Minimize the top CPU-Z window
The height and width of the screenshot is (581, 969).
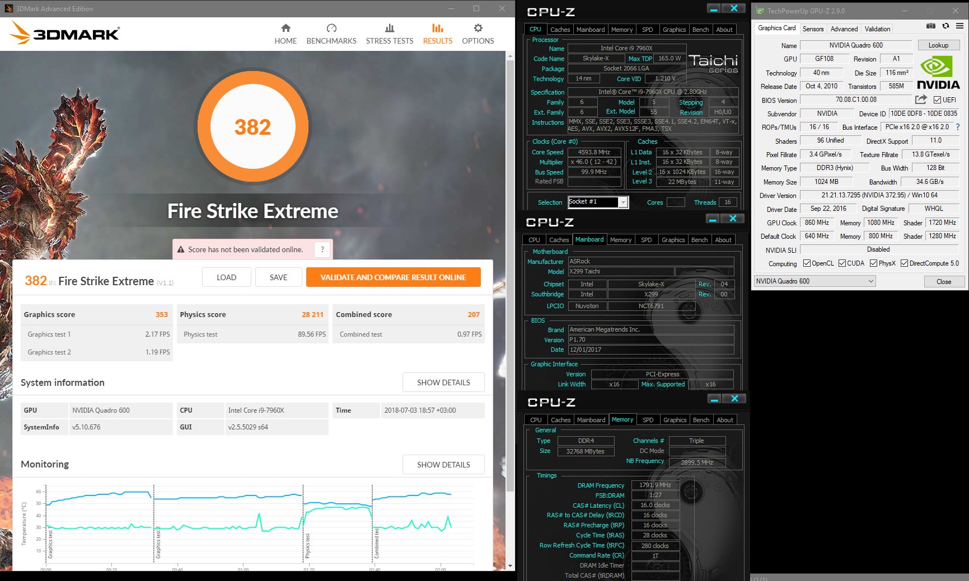point(713,8)
